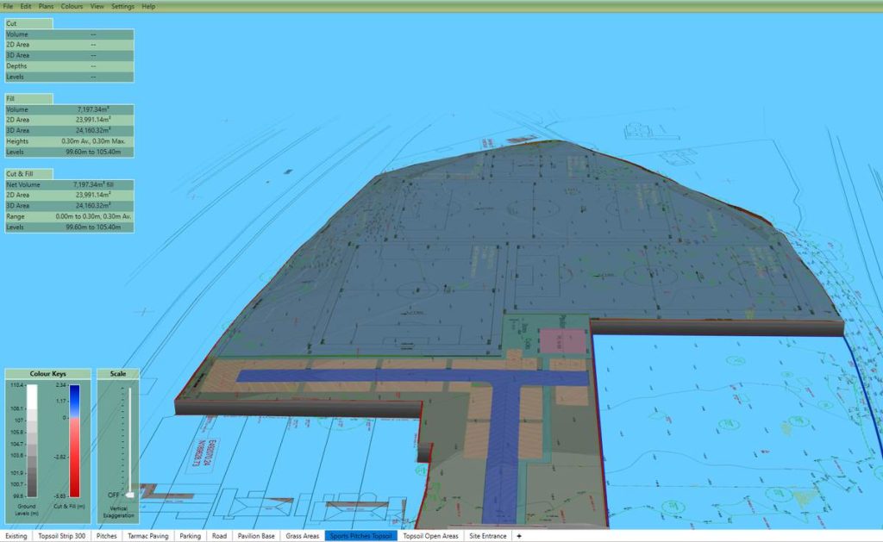Click the Scale panel header

118,374
